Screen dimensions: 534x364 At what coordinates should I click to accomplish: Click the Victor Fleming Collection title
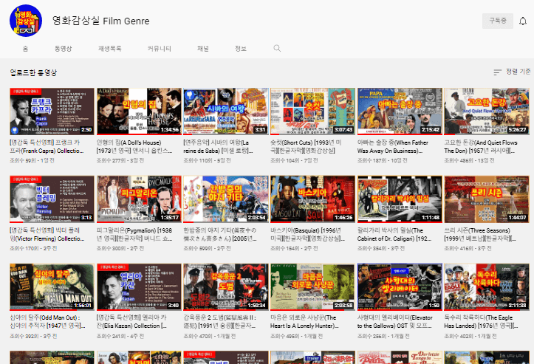click(x=47, y=235)
